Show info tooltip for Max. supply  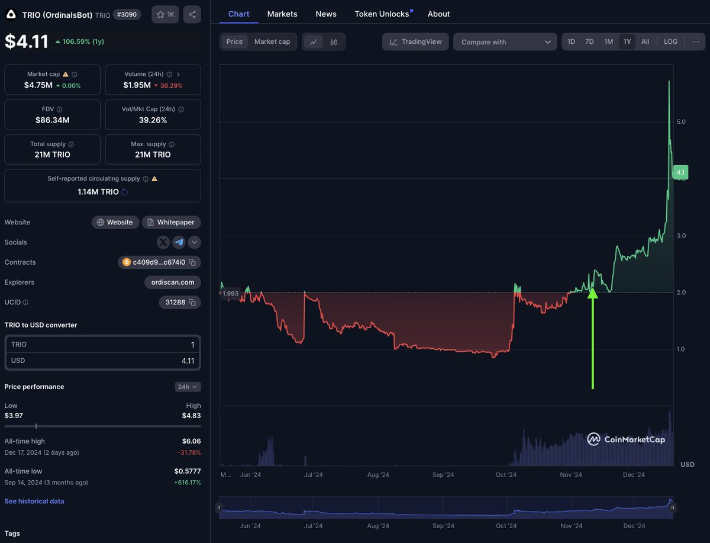[172, 144]
